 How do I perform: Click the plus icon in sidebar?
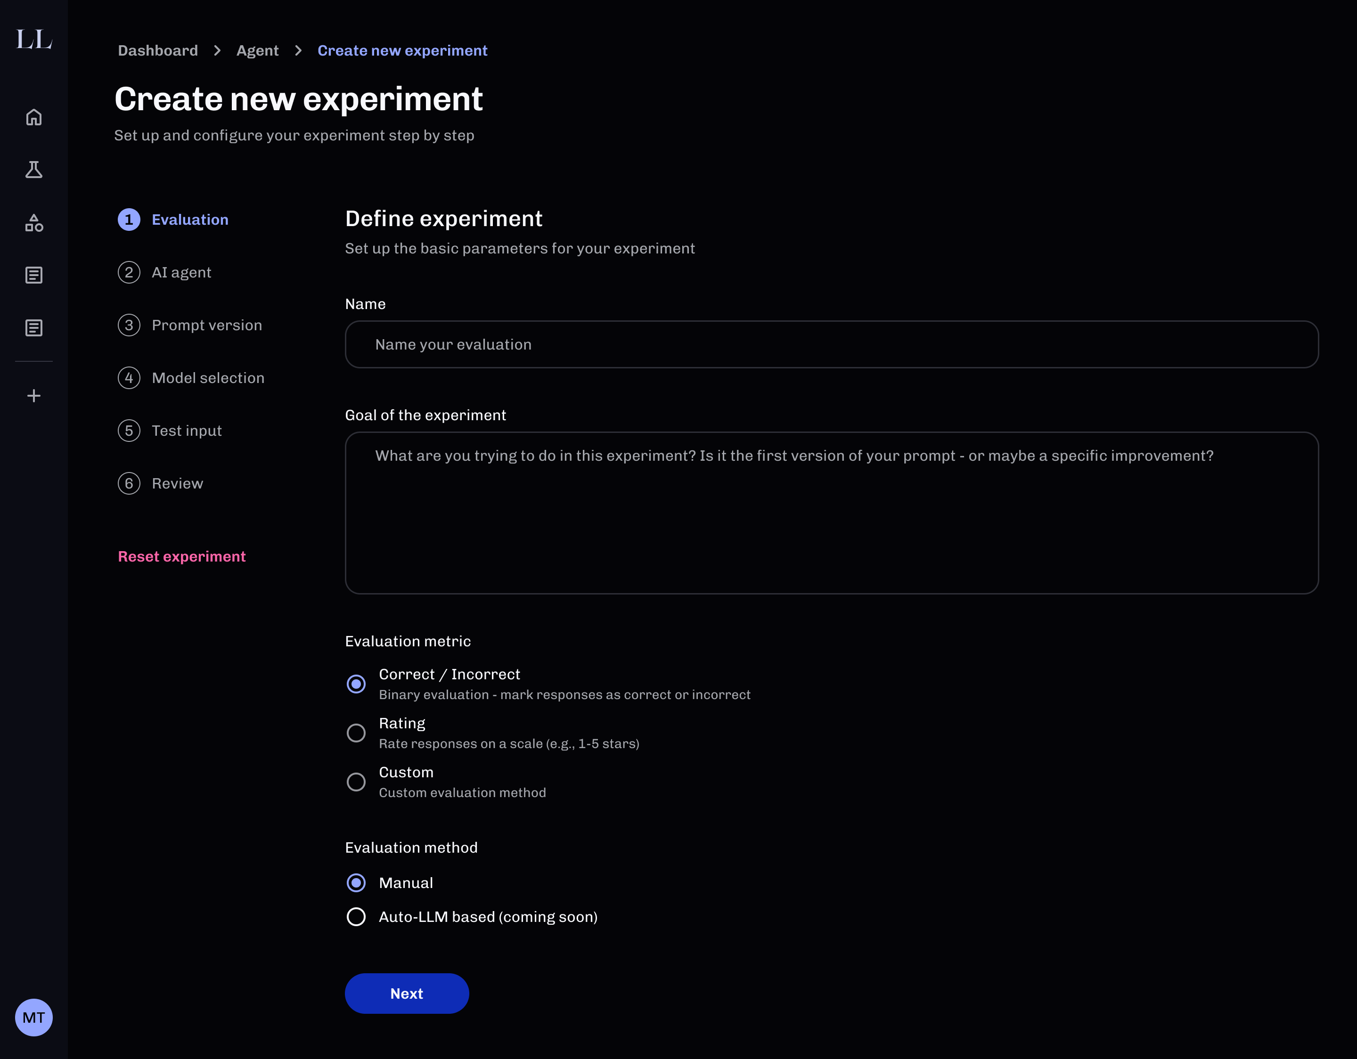(x=33, y=396)
